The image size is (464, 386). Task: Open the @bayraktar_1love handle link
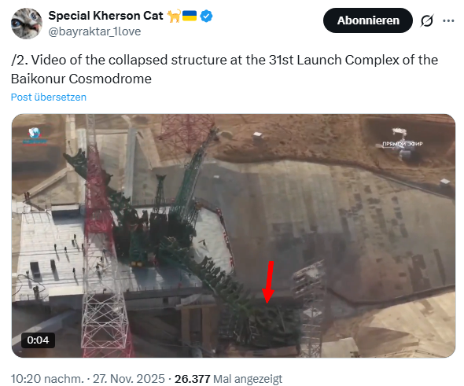coord(94,31)
